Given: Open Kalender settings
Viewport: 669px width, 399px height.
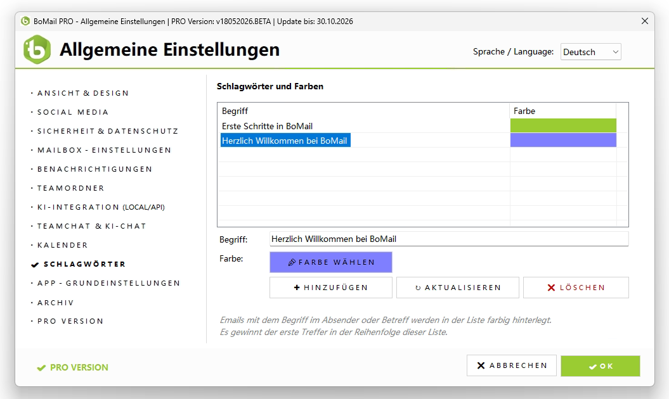Looking at the screenshot, I should [62, 245].
